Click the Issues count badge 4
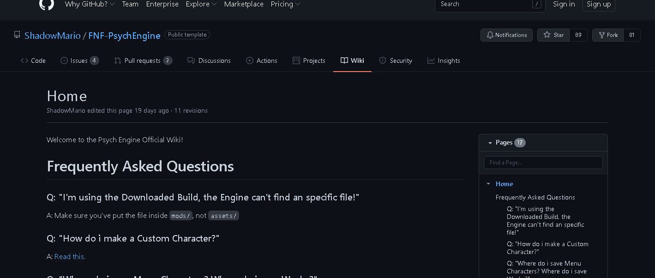This screenshot has width=655, height=278. [94, 60]
